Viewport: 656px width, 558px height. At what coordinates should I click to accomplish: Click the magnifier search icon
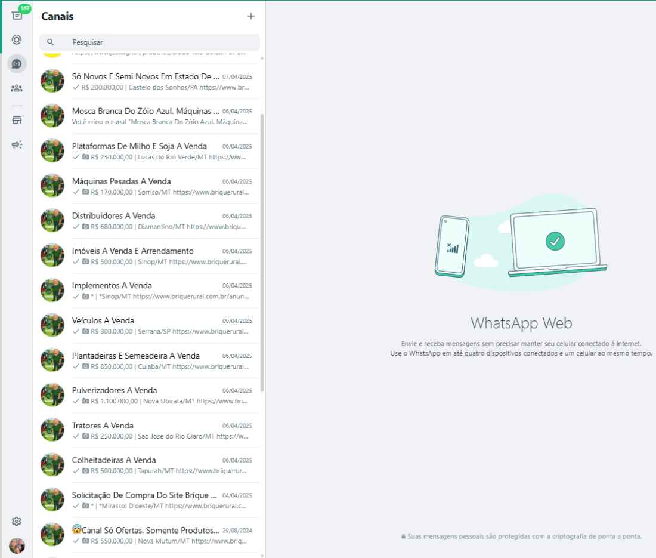click(50, 42)
